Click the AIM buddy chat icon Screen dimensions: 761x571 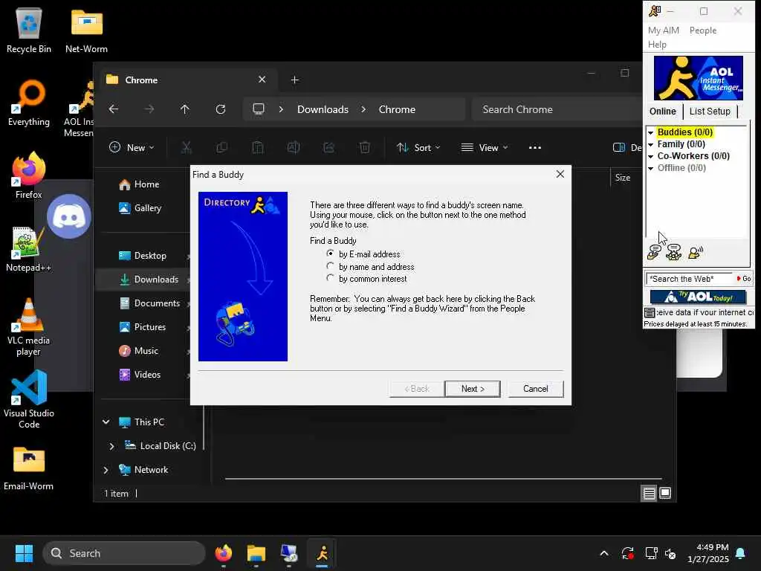(x=673, y=252)
